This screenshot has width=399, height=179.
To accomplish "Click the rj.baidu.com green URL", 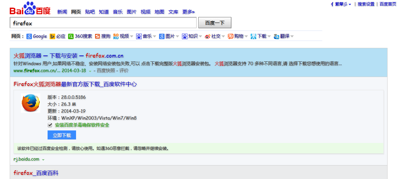I will point(26,159).
